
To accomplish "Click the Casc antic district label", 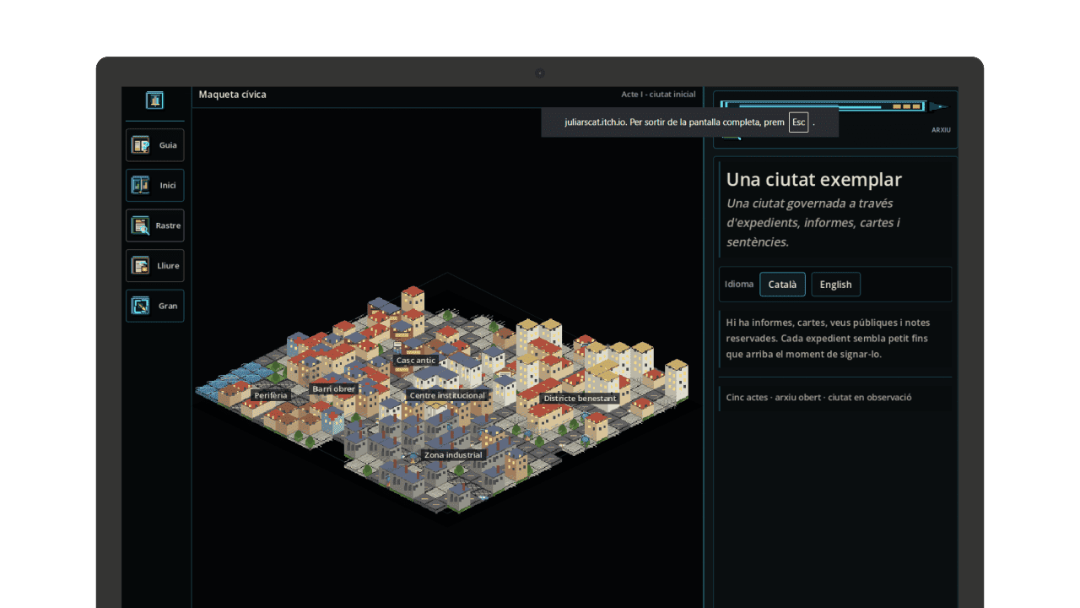I will pos(416,361).
